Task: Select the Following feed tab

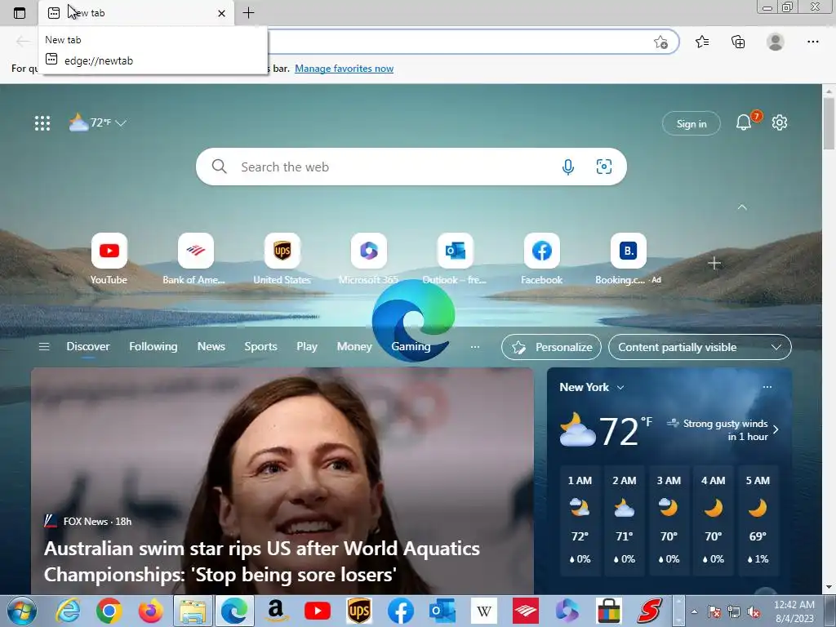Action: click(153, 346)
